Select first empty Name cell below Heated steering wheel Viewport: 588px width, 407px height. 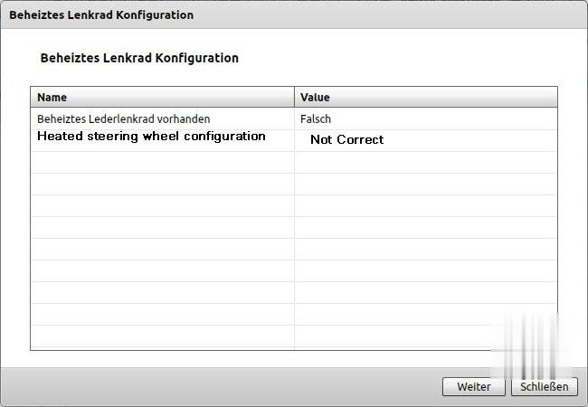coord(162,162)
